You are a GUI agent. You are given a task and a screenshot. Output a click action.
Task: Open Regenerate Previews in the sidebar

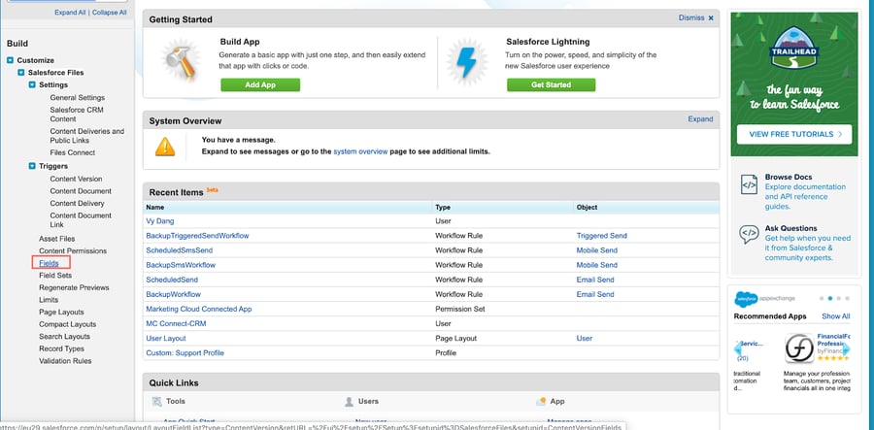pos(74,287)
